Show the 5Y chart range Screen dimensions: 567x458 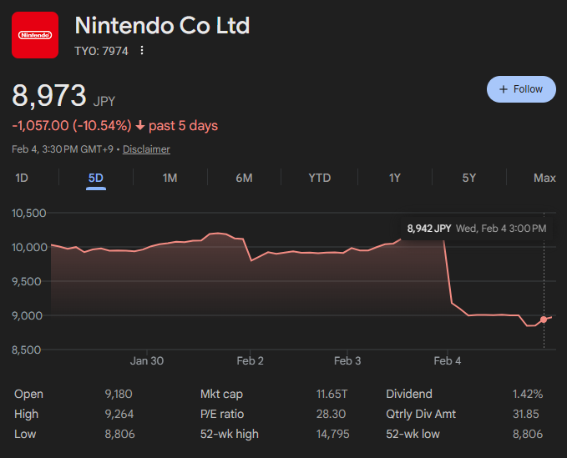[x=469, y=178]
